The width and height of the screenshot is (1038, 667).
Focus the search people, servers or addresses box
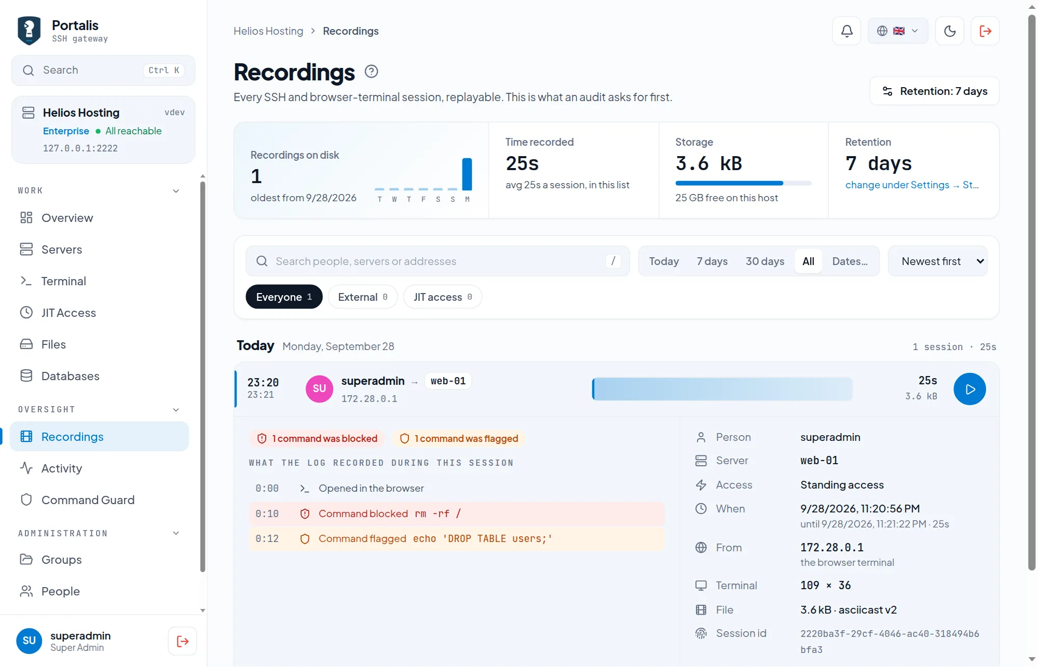(x=438, y=261)
